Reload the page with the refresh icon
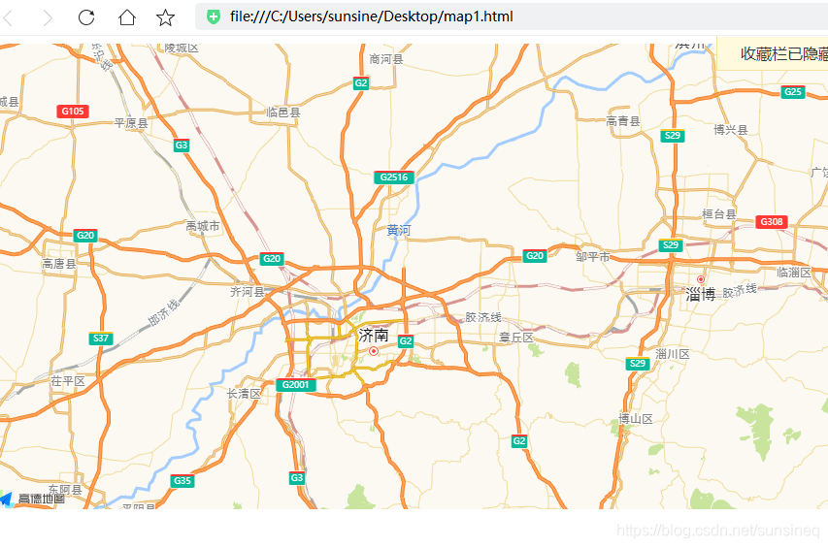The width and height of the screenshot is (828, 548). [x=86, y=17]
